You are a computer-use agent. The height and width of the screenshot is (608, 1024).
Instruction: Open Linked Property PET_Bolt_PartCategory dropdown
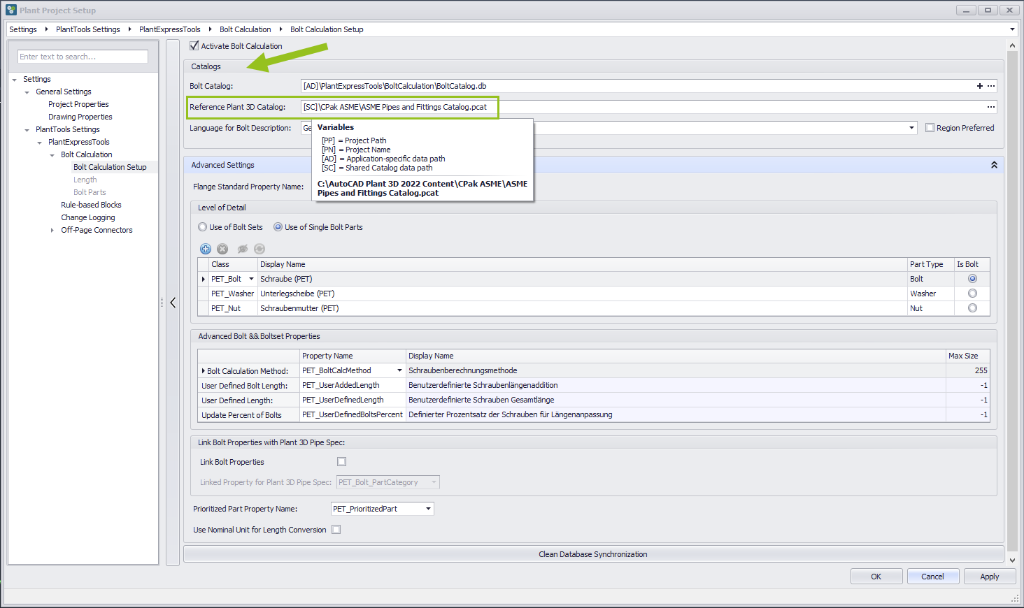pos(434,482)
